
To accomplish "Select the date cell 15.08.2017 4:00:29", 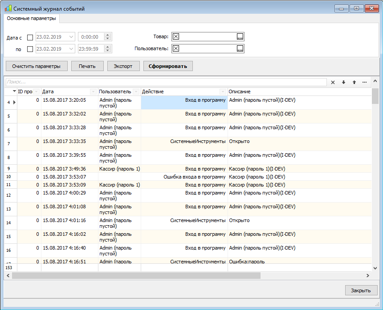I will click(69, 195).
